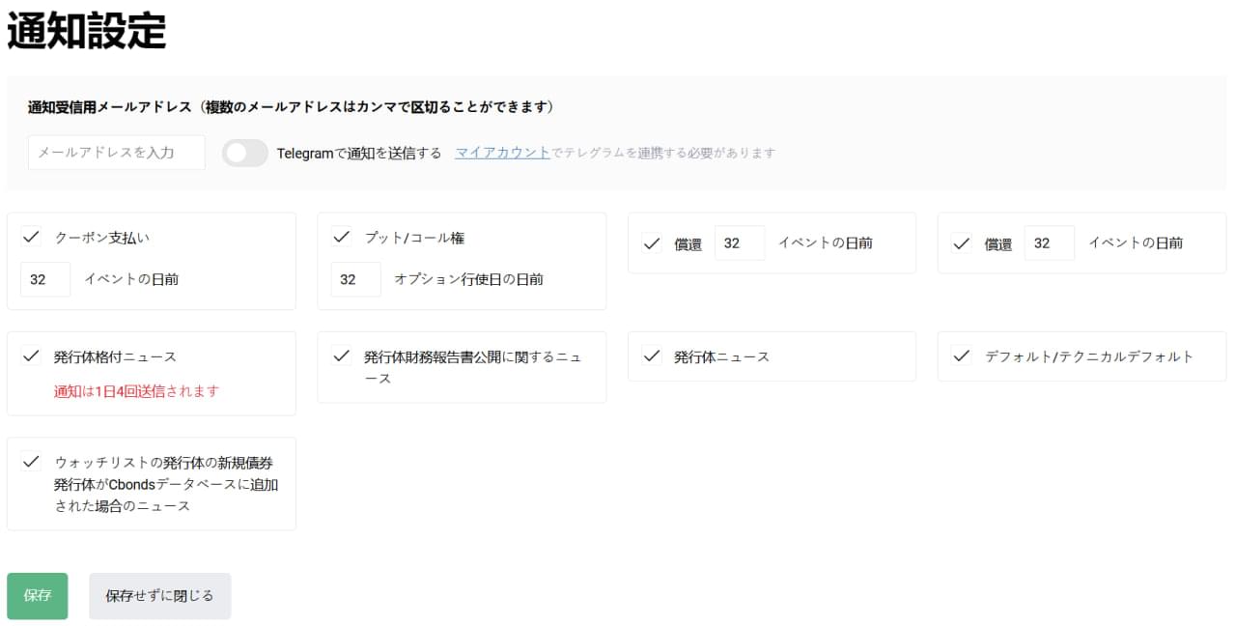This screenshot has width=1236, height=626.
Task: Uncheck the クーポン支払い checkbox
Action: (x=32, y=236)
